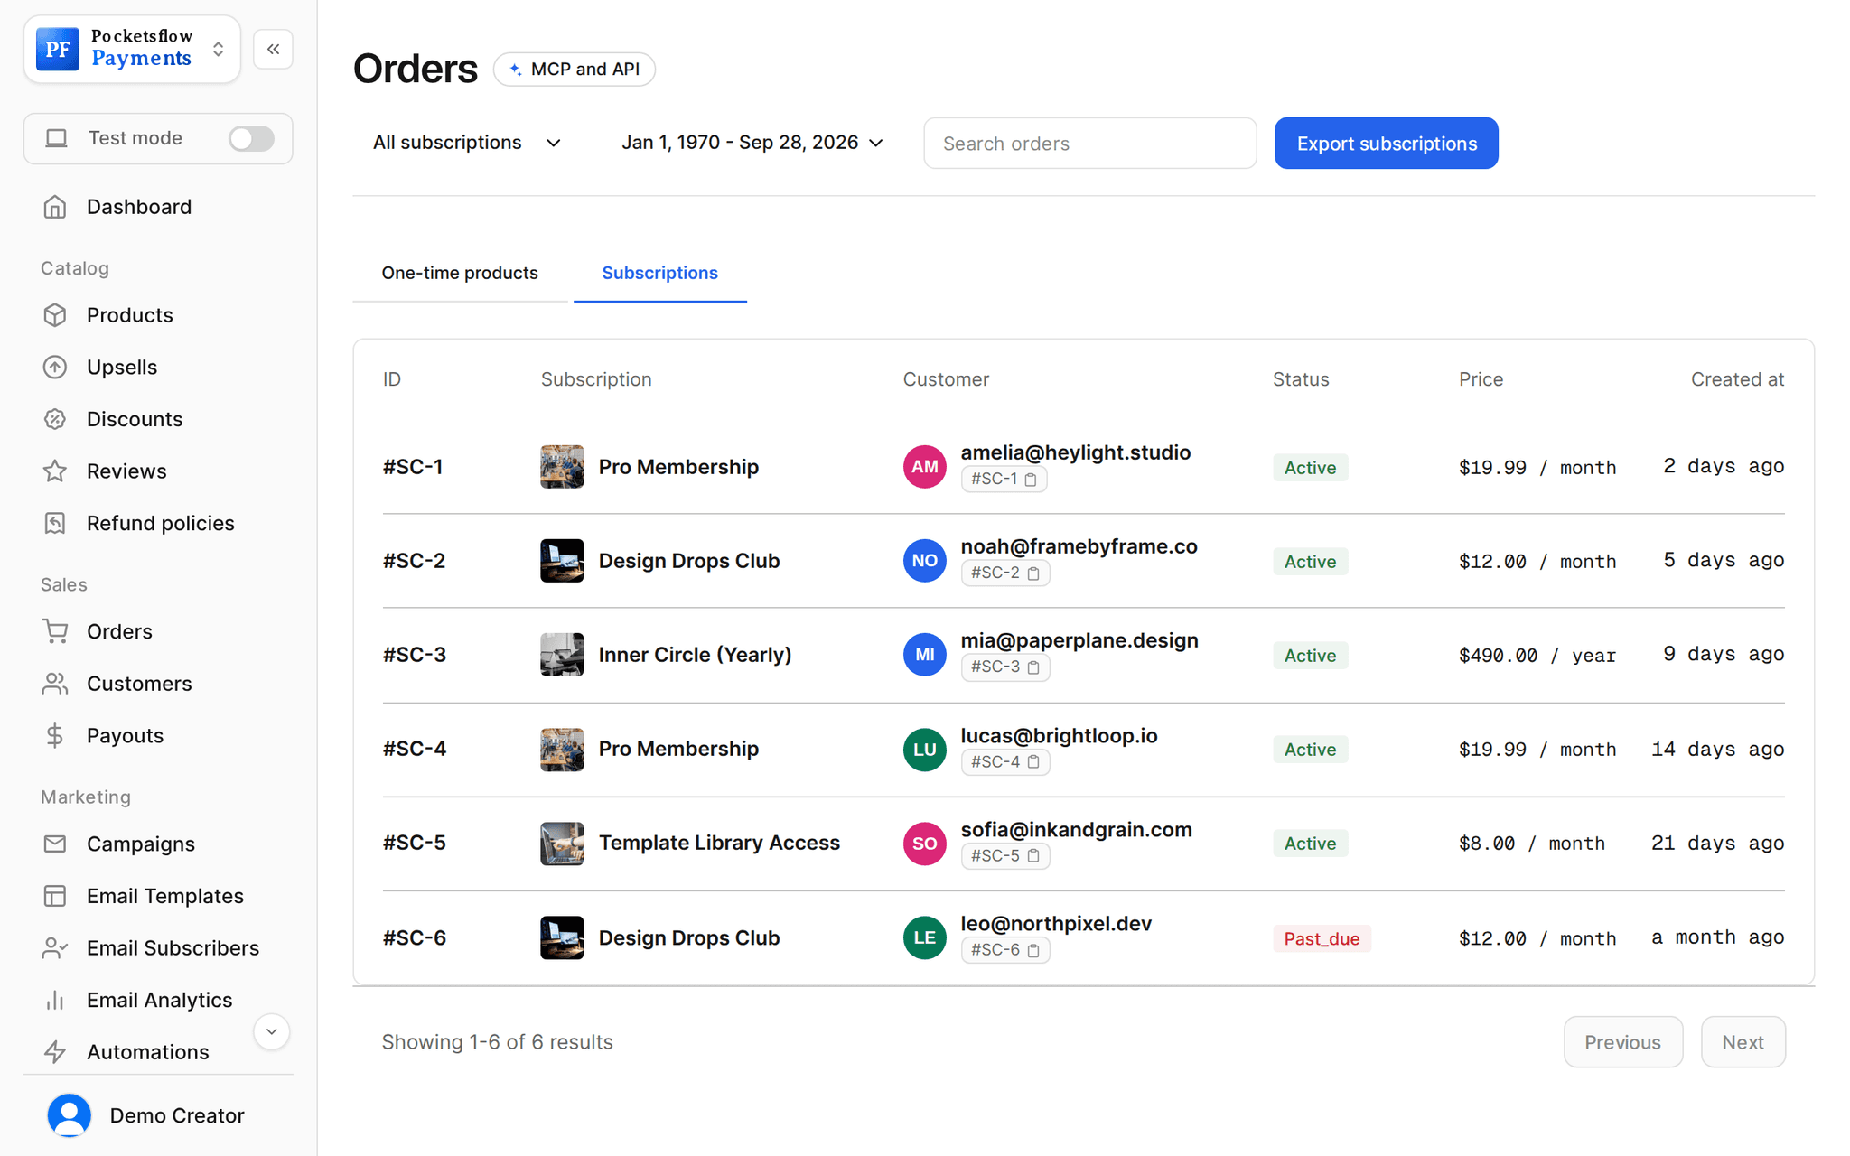Click the Test mode laptop icon
The image size is (1850, 1156).
pyautogui.click(x=57, y=138)
